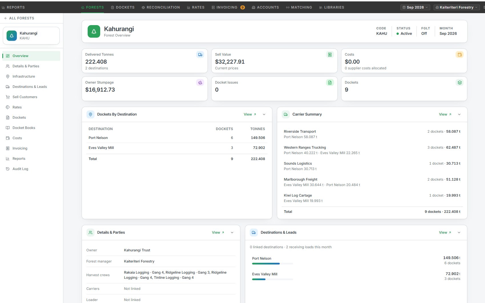The height and width of the screenshot is (303, 485).
Task: Click View link in Dockets By Destination
Action: [x=250, y=114]
